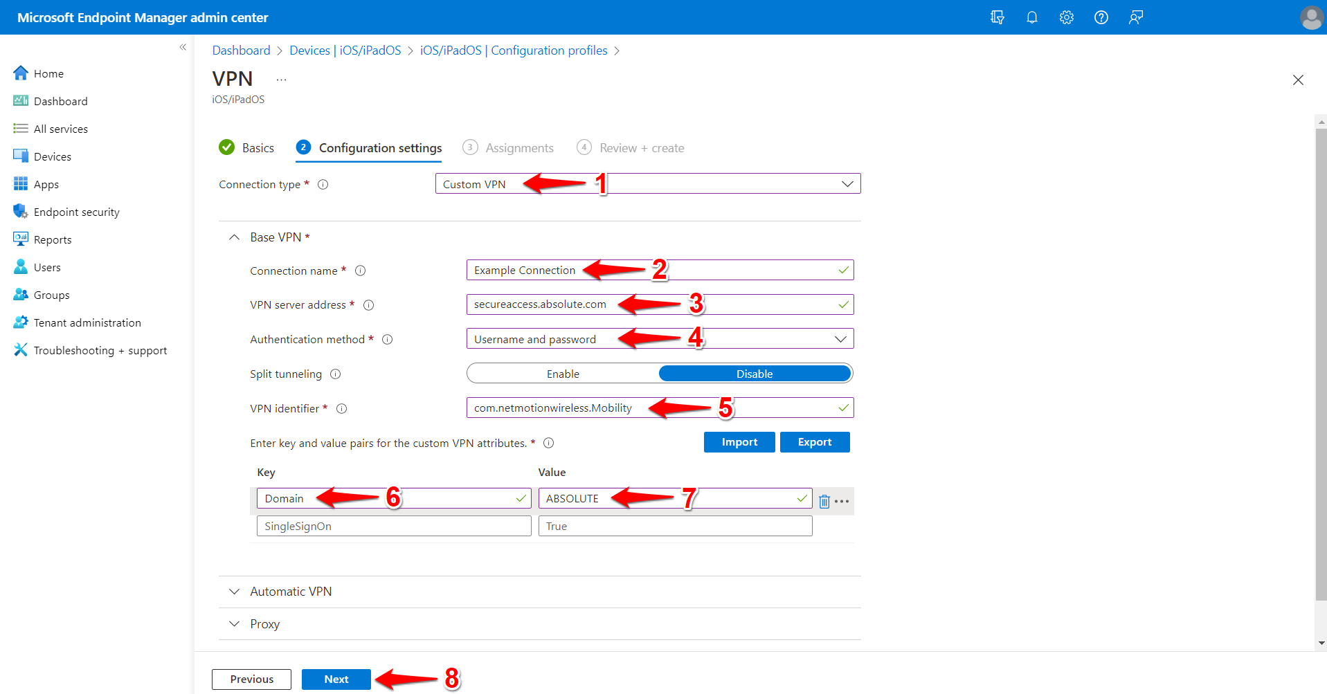Open the help question mark icon

coord(1101,17)
